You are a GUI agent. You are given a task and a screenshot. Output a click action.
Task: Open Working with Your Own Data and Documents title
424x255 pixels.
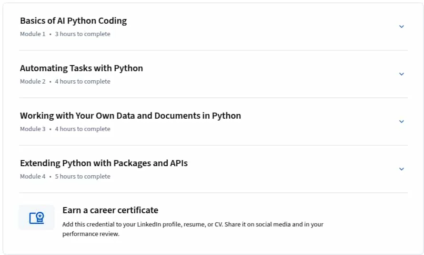tap(131, 116)
